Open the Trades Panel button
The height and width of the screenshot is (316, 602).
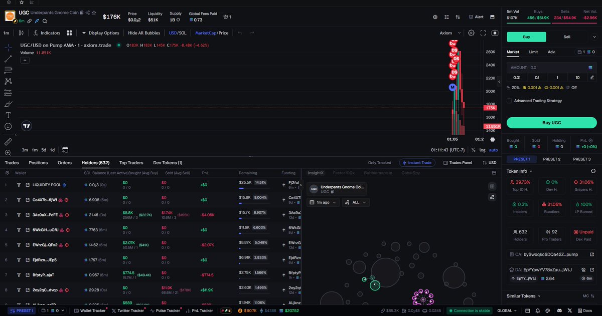458,163
